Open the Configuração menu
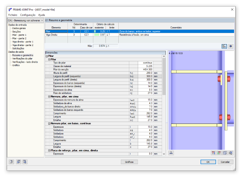Viewport: 243px width, 182px height. [x=28, y=15]
